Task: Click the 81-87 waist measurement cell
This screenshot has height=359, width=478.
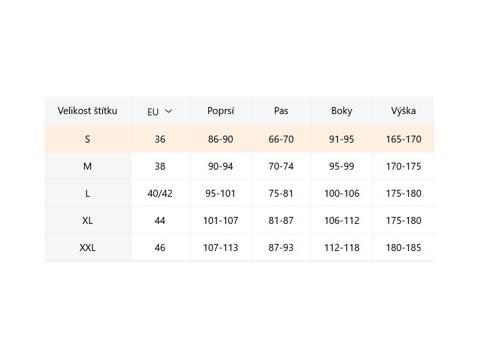Action: 281,220
